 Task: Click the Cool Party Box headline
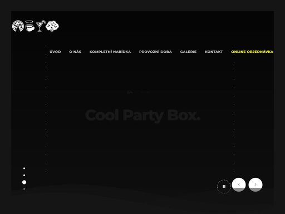143,115
